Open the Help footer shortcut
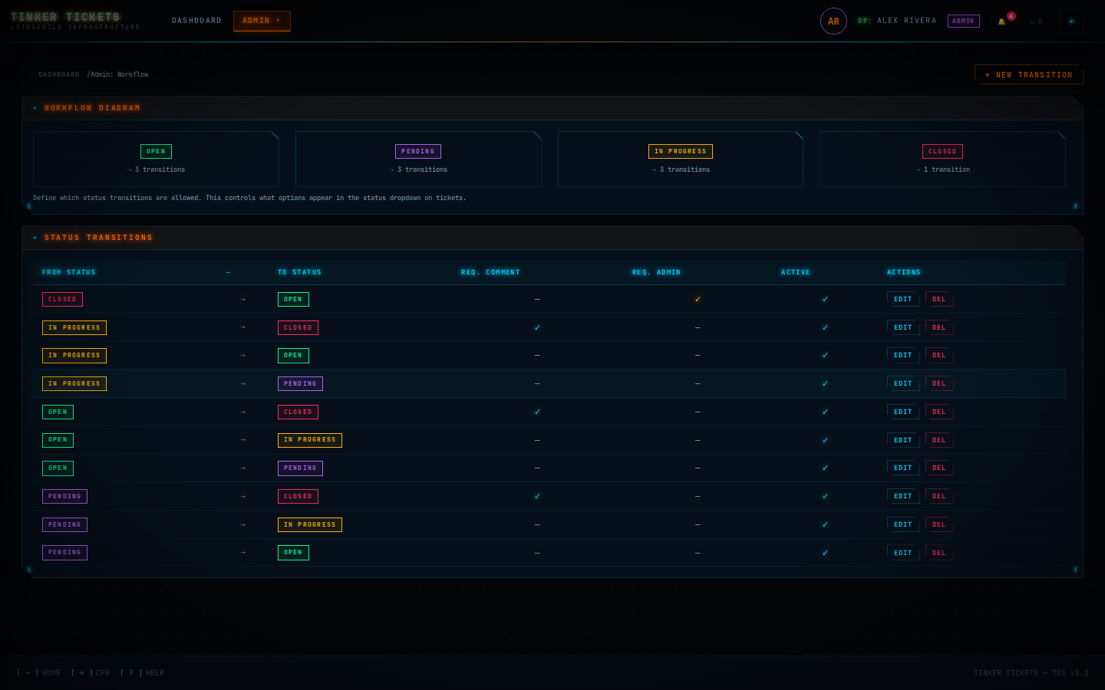1105x690 pixels. coord(142,673)
